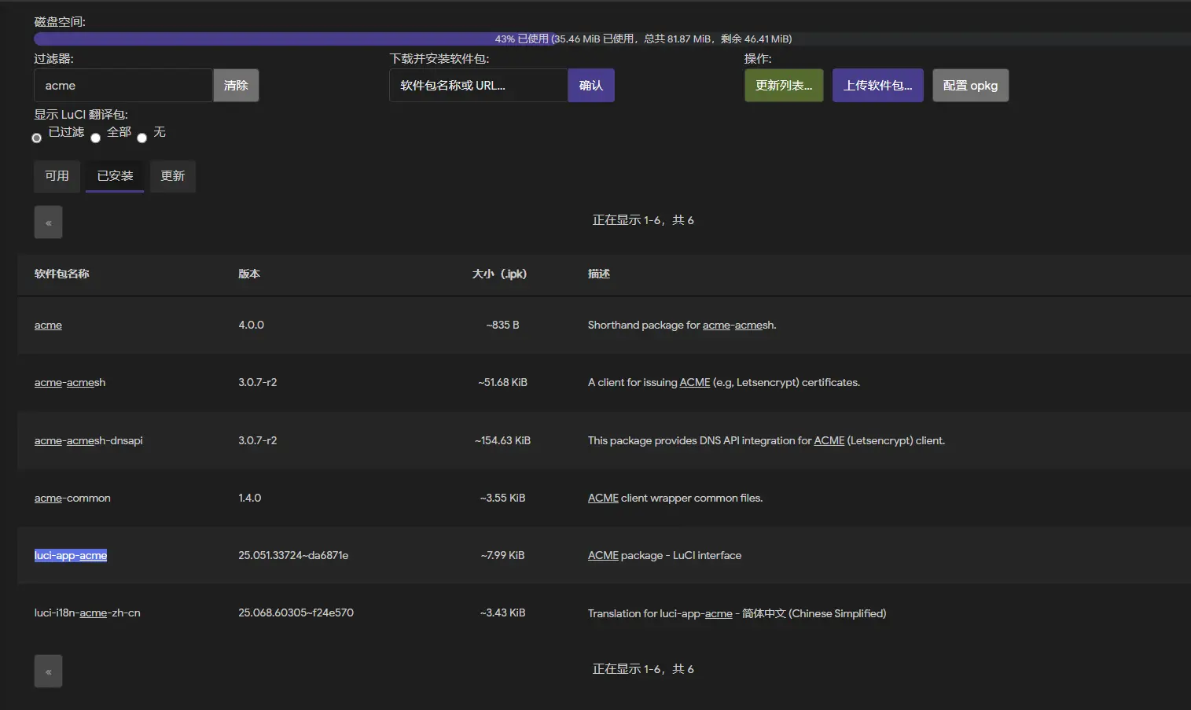Click the 确认 install button
Viewport: 1191px width, 710px height.
point(590,86)
